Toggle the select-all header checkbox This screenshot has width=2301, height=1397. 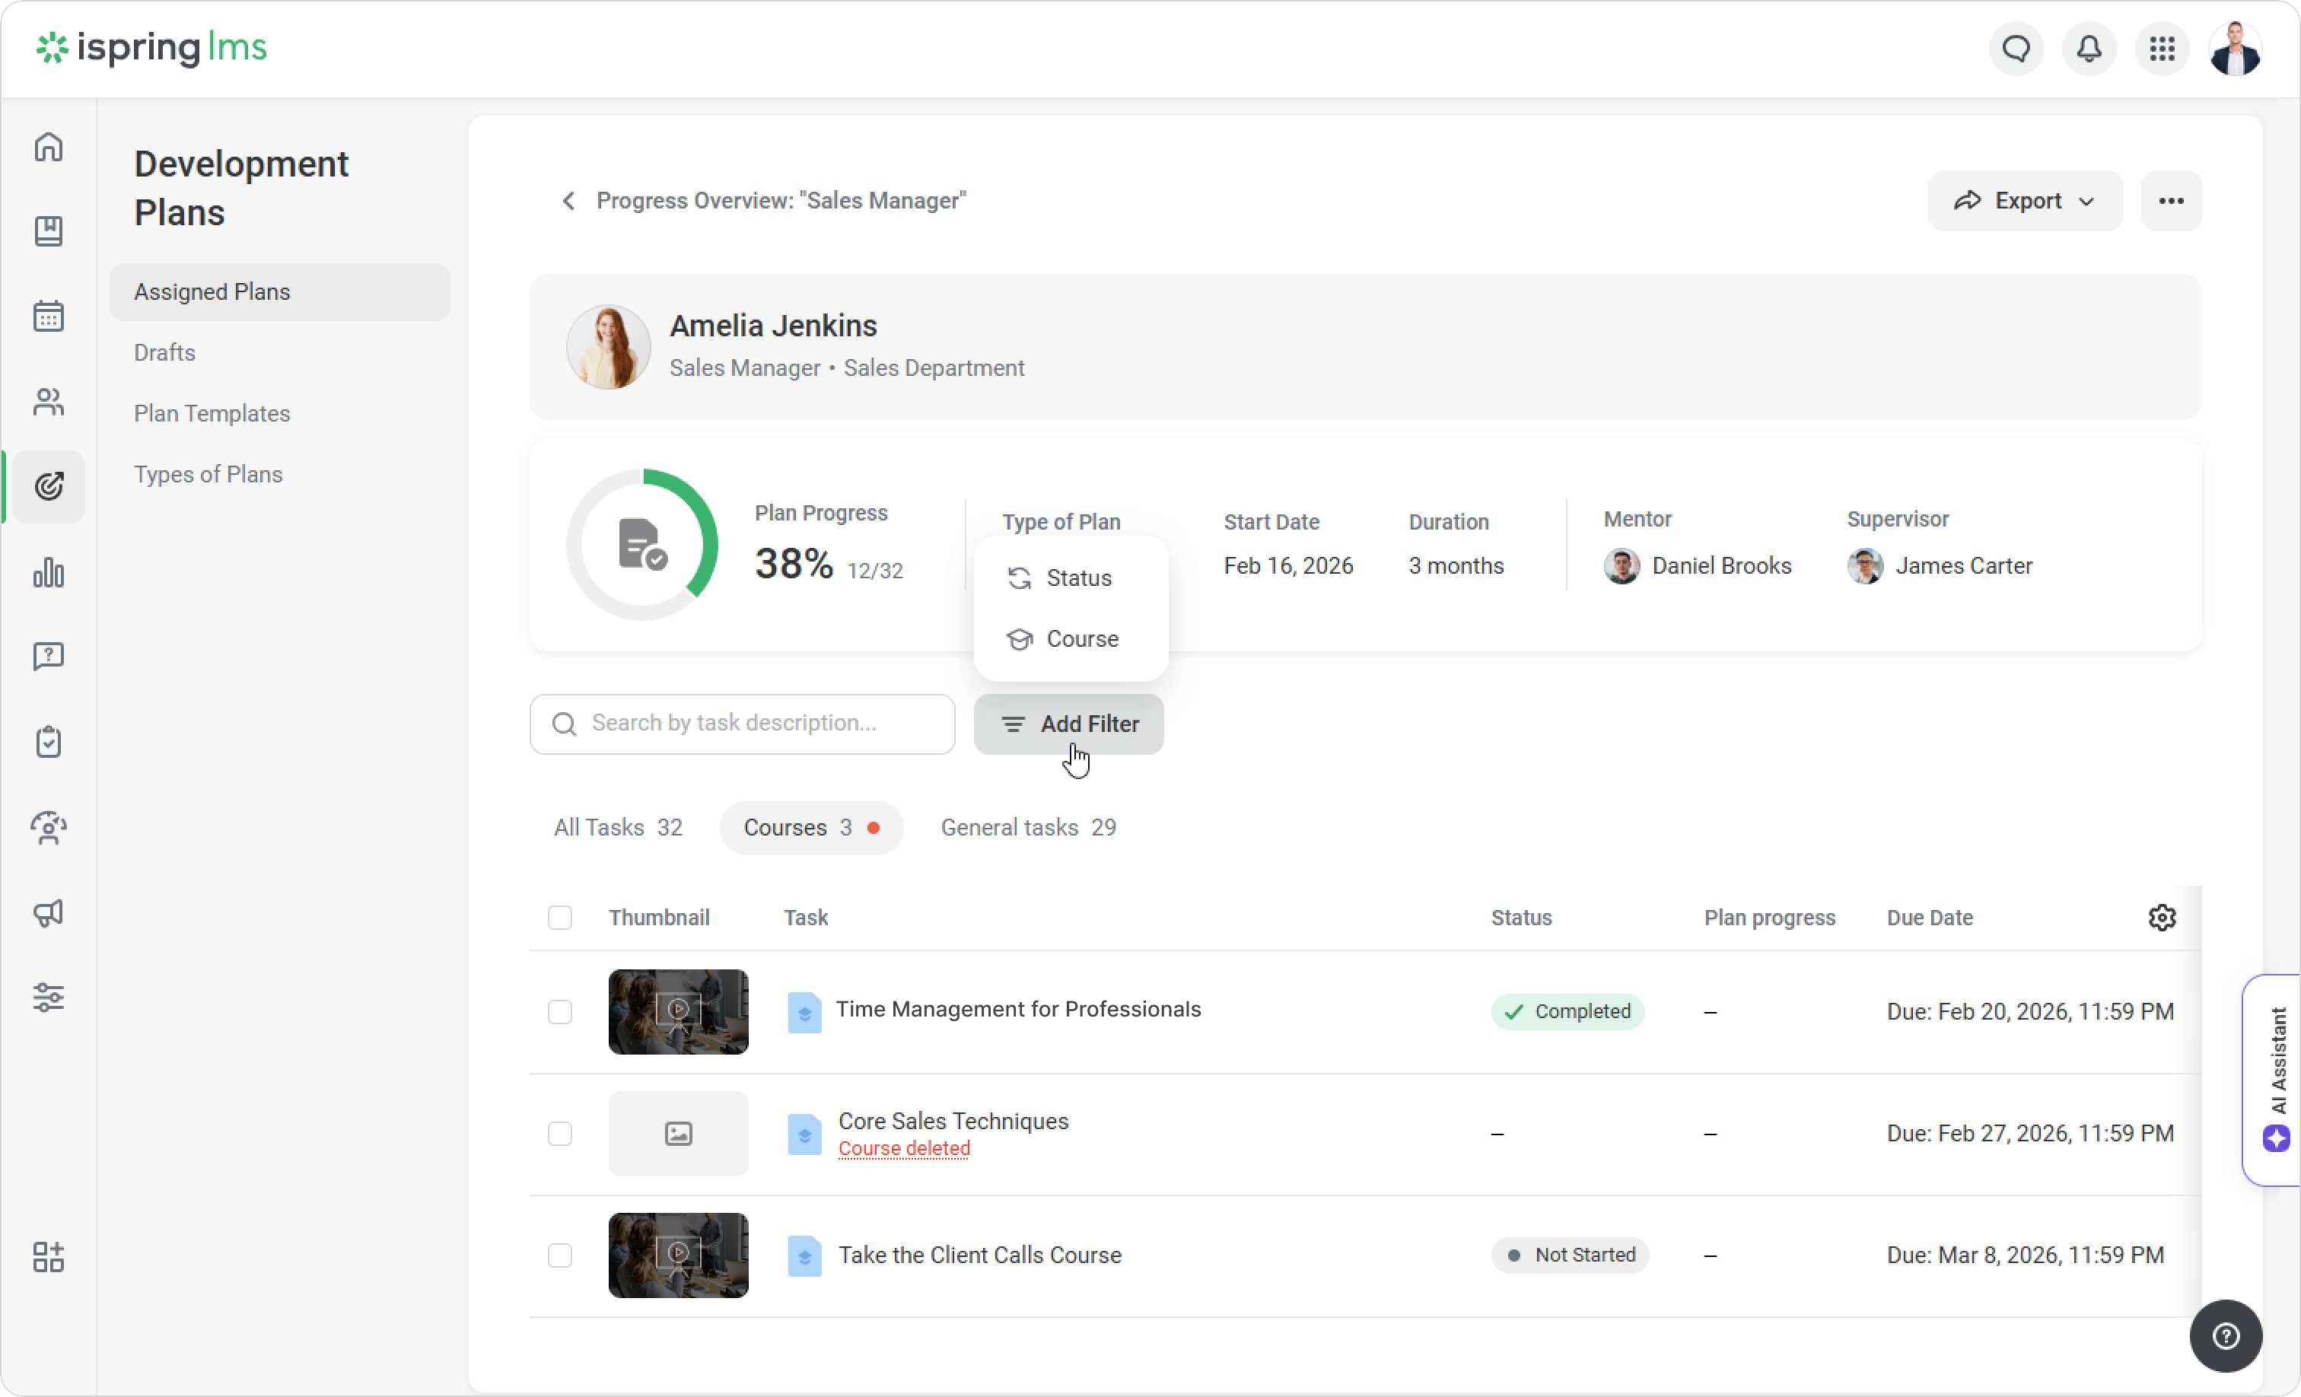pyautogui.click(x=559, y=918)
